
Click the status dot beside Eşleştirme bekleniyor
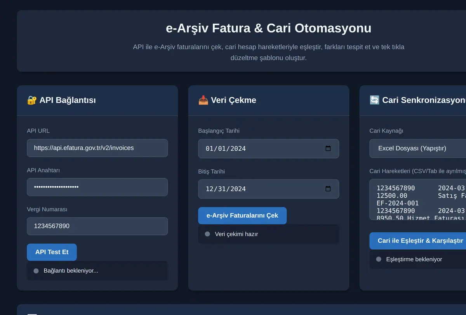point(379,259)
